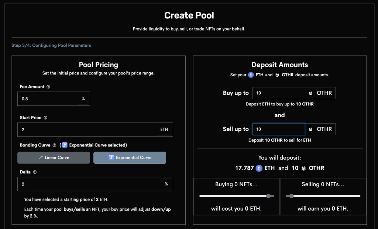This screenshot has width=378, height=229.
Task: Click the Buying NFTs slider handle
Action: (x=269, y=196)
